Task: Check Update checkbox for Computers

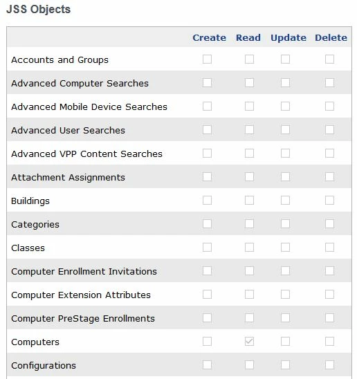Action: click(286, 341)
